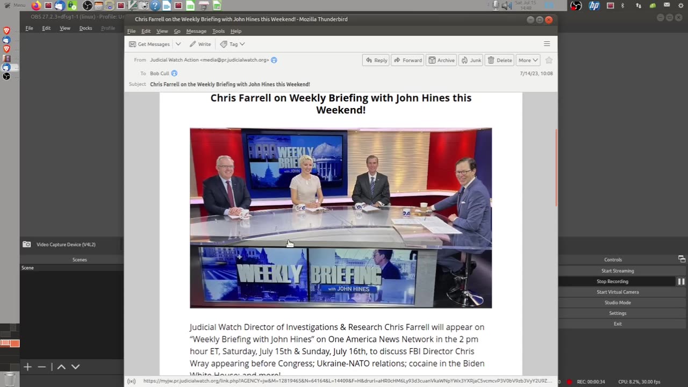Mark the message as Junk

[471, 60]
